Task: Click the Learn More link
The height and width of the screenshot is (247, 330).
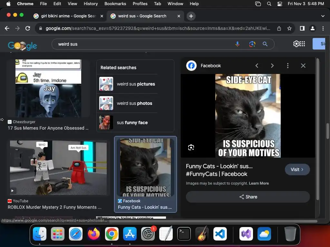Action: 259,183
